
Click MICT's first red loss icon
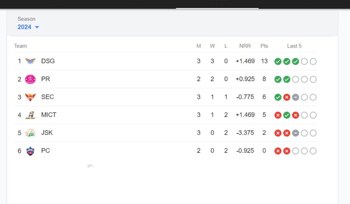tap(278, 115)
